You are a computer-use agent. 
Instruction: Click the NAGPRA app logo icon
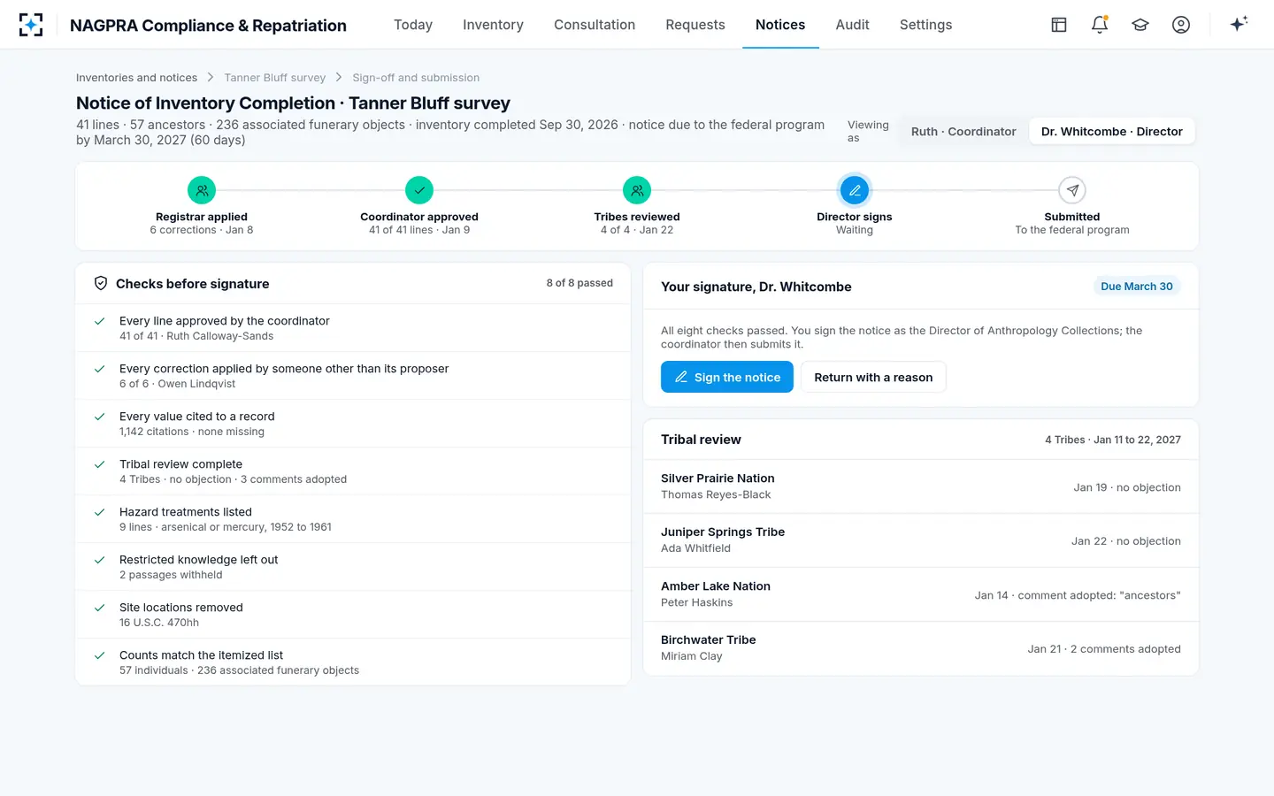tap(31, 25)
